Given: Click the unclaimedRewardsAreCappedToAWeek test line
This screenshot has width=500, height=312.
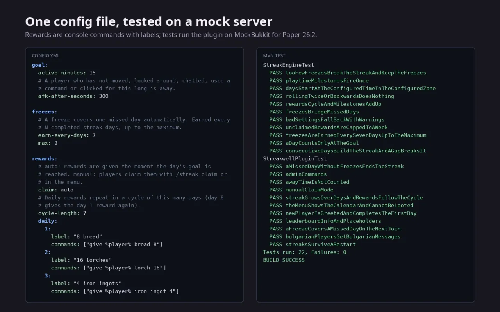Looking at the screenshot, I should pos(329,128).
